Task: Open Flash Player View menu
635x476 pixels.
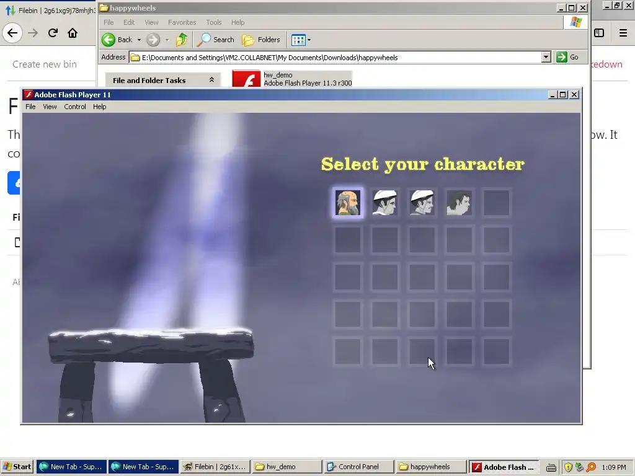Action: pyautogui.click(x=50, y=107)
